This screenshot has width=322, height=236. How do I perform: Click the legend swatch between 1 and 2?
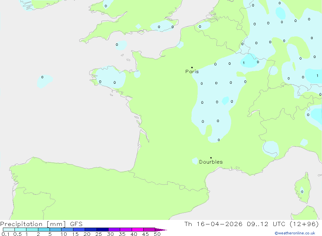tap(32, 230)
